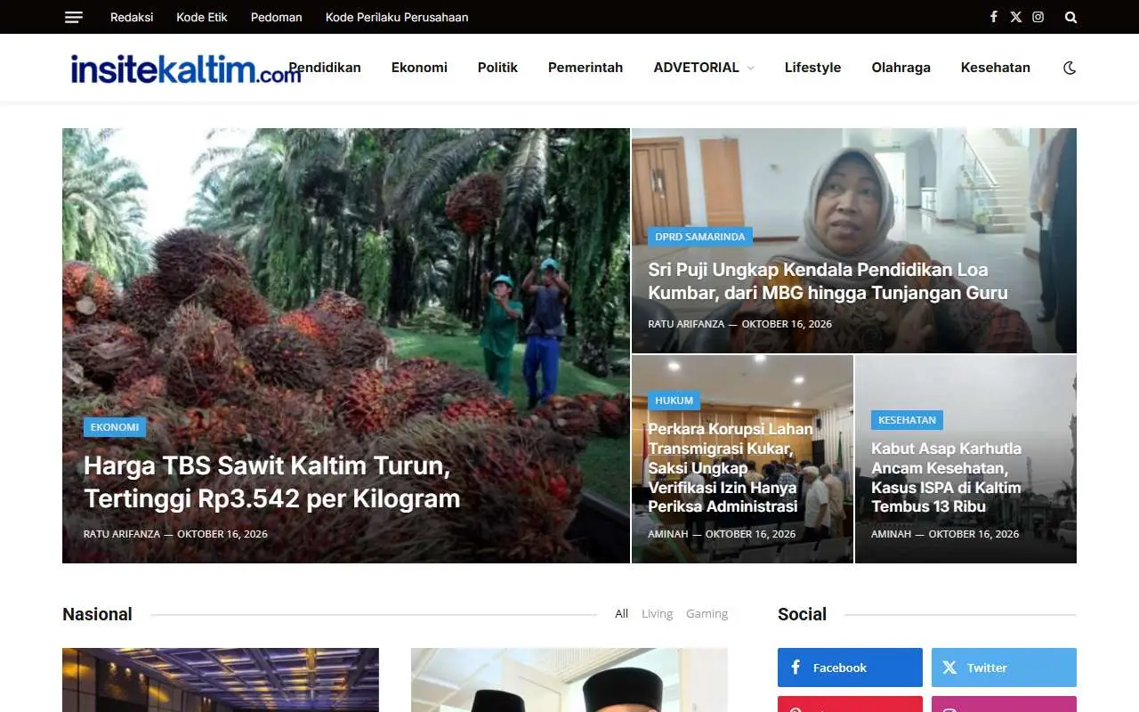Click author RATU ARIFANZA under Harga TBS article
The image size is (1139, 712).
pos(122,534)
